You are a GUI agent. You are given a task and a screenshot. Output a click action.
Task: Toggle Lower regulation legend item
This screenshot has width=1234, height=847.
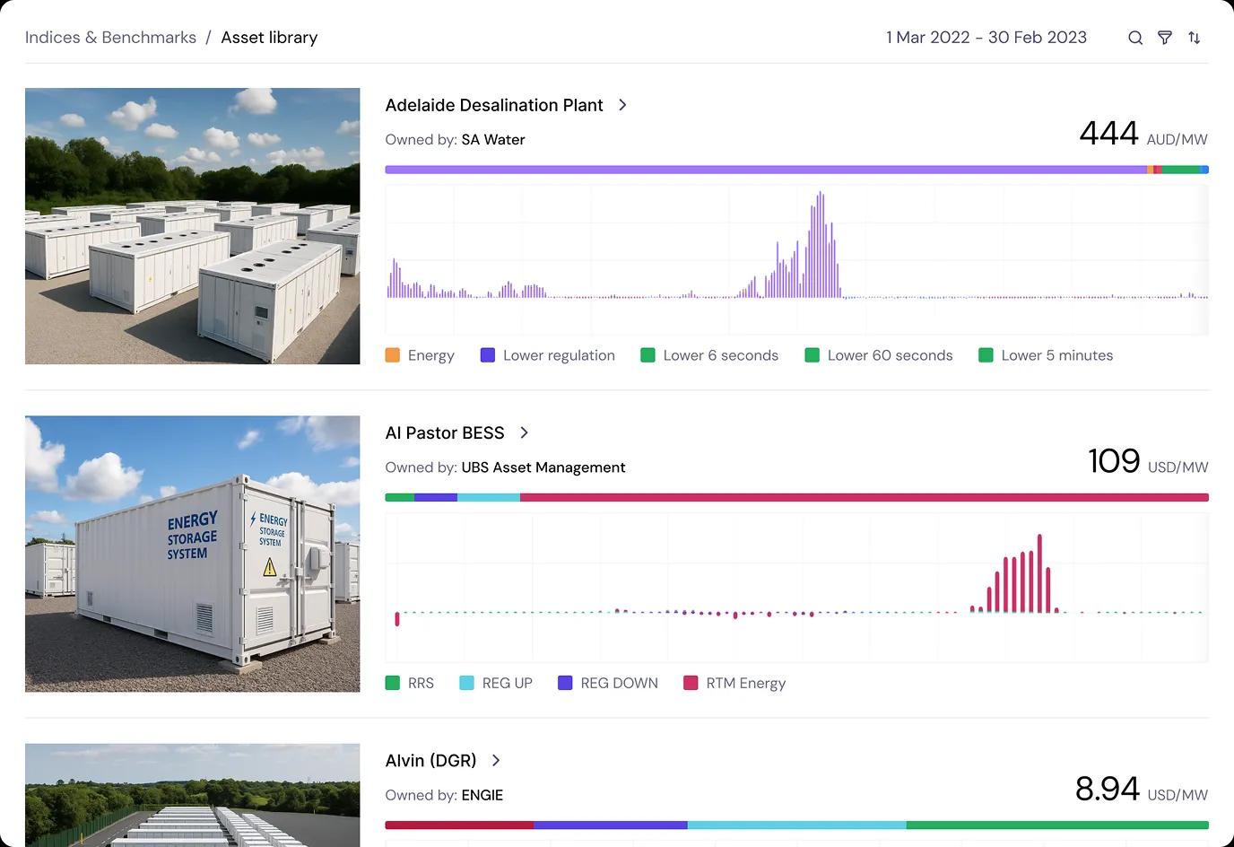[x=547, y=355]
